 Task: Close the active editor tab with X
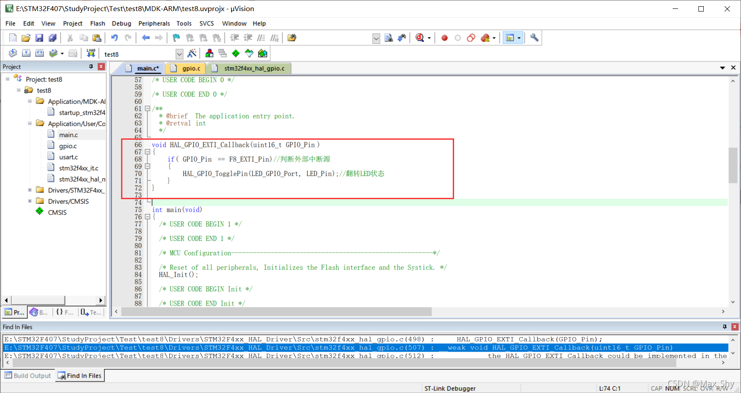[x=733, y=68]
